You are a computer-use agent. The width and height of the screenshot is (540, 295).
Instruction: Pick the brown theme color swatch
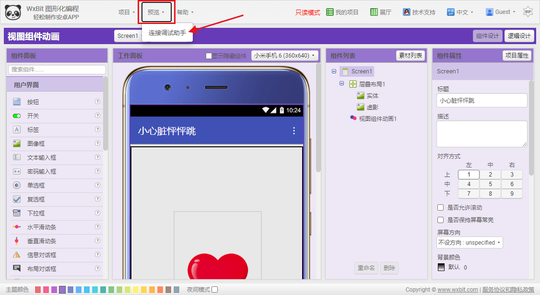click(x=168, y=290)
